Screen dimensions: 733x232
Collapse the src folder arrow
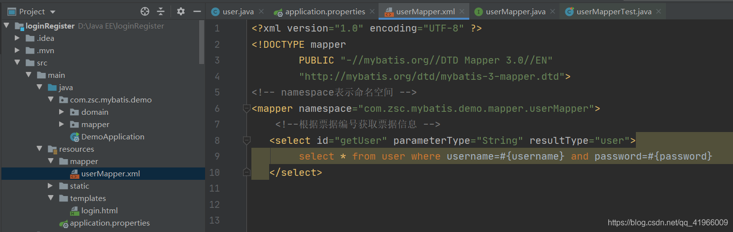pos(17,63)
